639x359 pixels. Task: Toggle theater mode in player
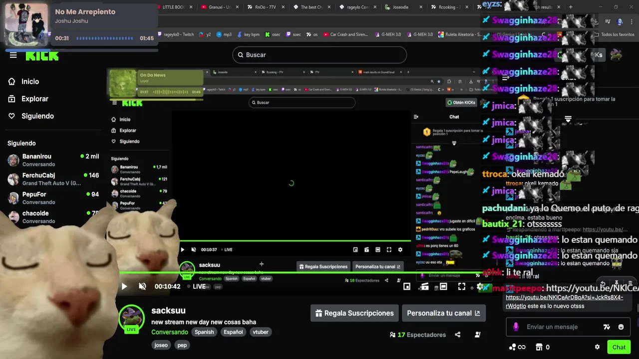(x=443, y=286)
